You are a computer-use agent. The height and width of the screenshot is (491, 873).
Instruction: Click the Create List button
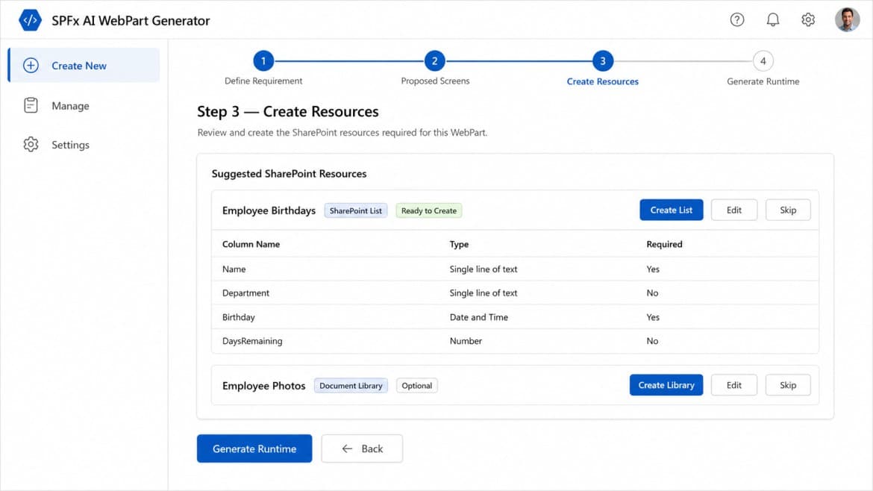(x=671, y=210)
